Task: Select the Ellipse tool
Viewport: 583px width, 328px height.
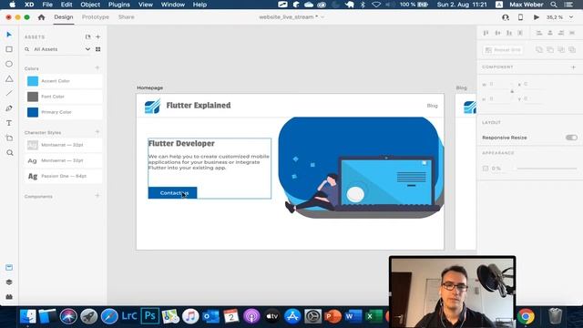Action: [x=9, y=64]
